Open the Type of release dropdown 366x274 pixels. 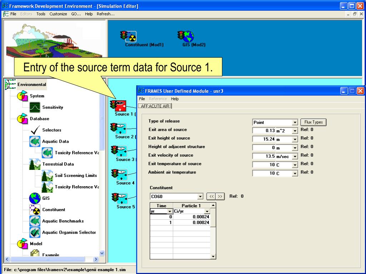click(x=295, y=123)
